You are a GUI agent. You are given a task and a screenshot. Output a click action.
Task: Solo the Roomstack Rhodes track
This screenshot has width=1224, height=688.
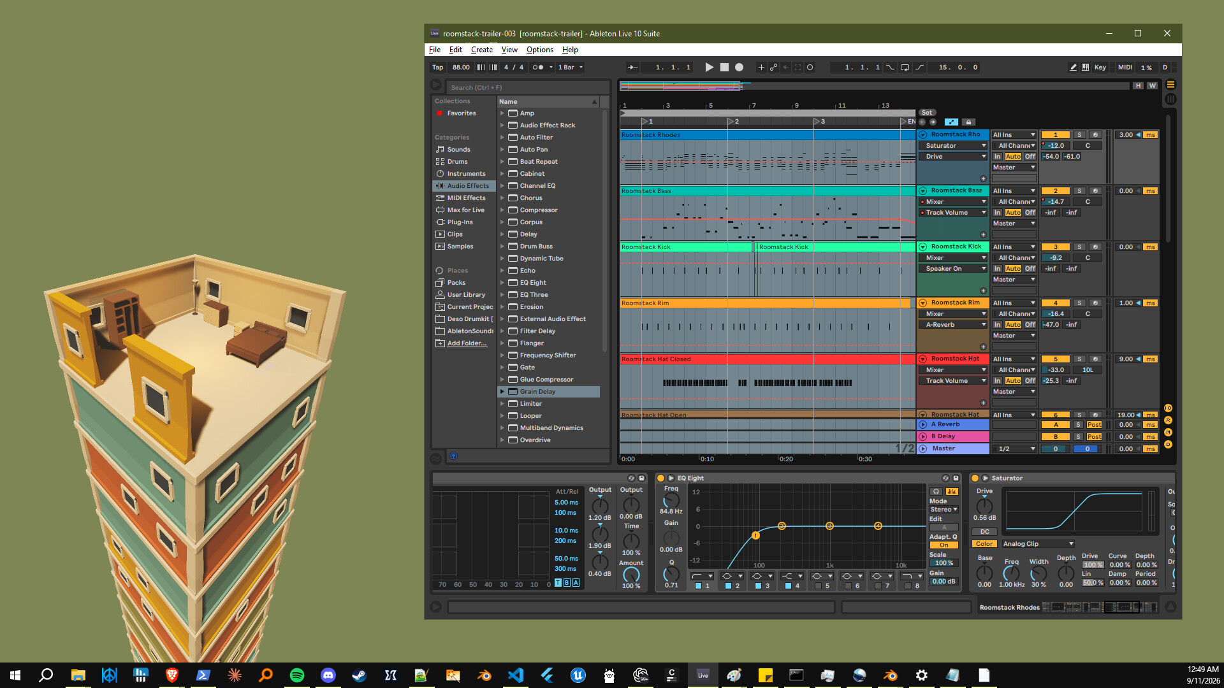click(1079, 135)
